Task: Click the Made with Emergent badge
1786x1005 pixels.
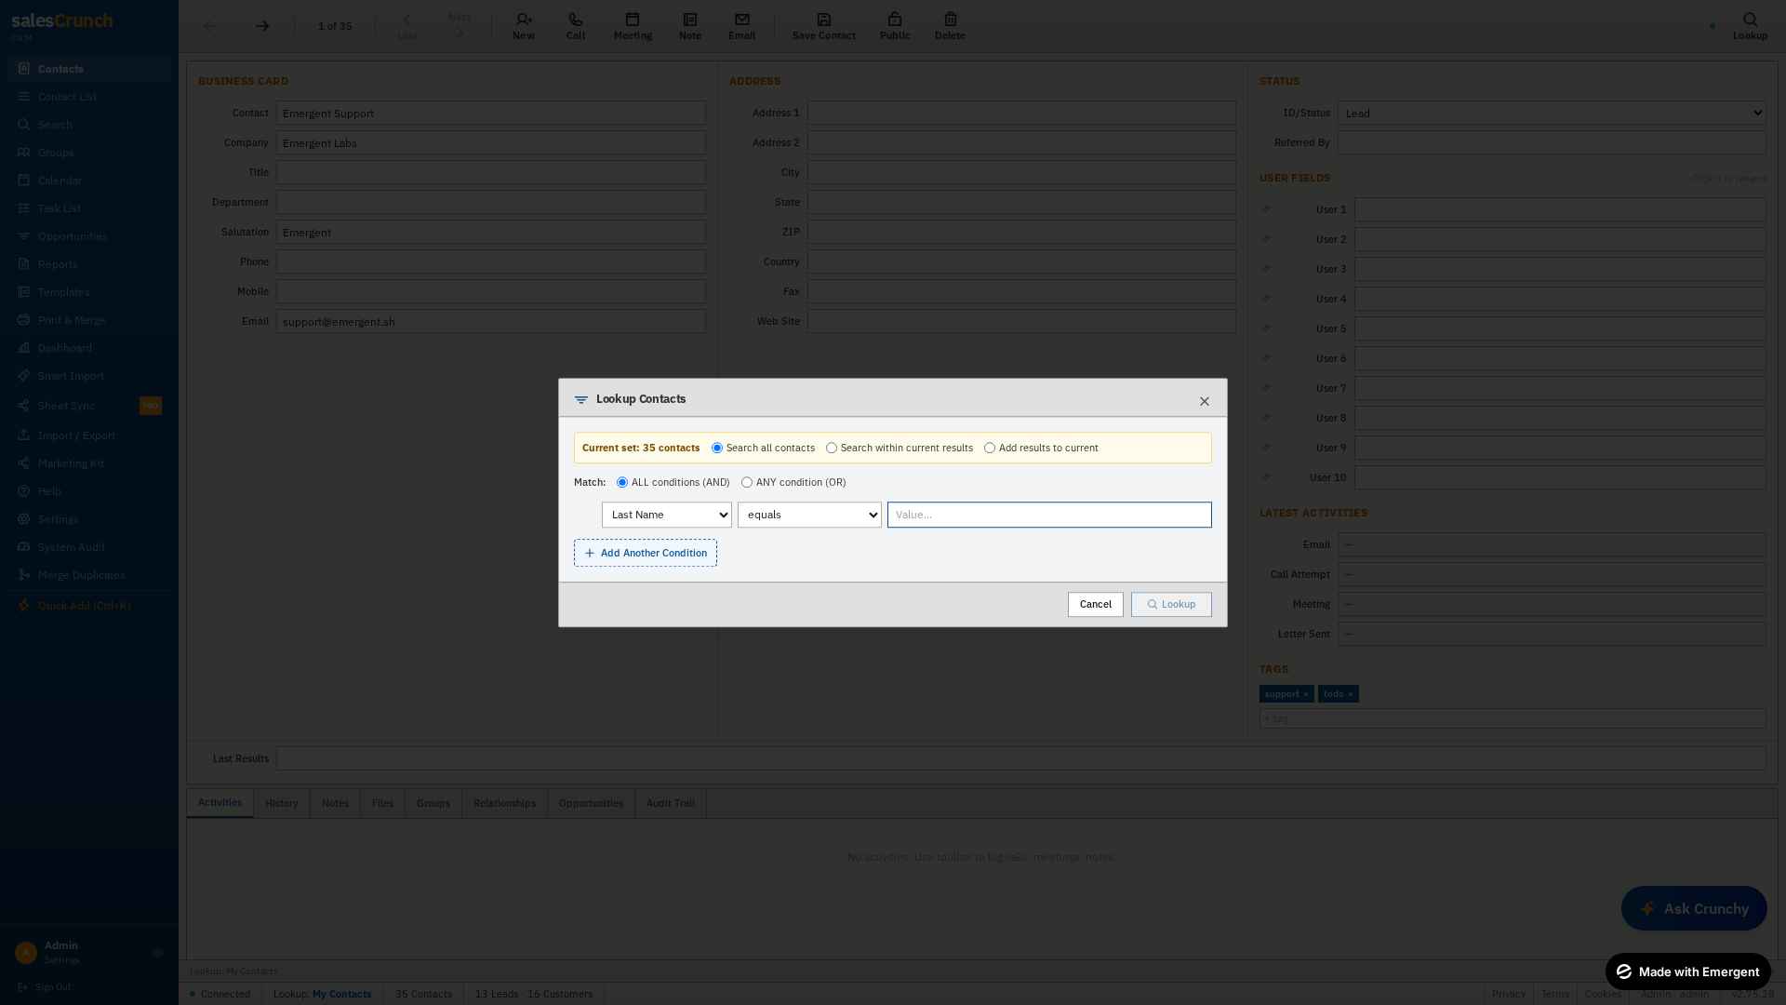Action: click(1687, 971)
